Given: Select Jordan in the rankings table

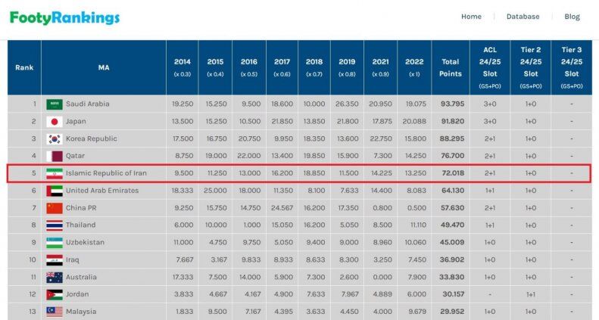Looking at the screenshot, I should click(77, 294).
